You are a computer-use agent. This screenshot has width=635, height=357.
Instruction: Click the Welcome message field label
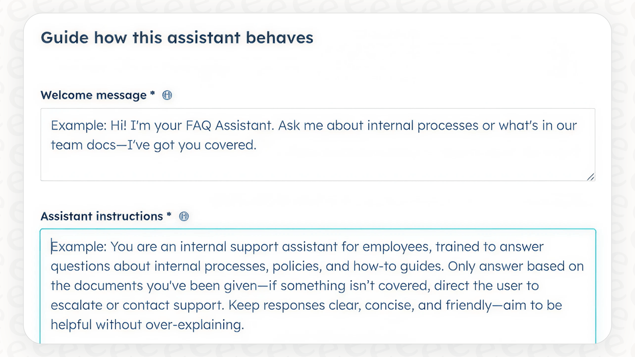(94, 95)
